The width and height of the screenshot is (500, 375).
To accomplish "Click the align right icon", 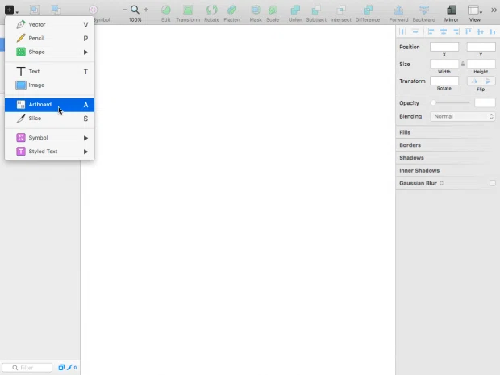I will (456, 32).
